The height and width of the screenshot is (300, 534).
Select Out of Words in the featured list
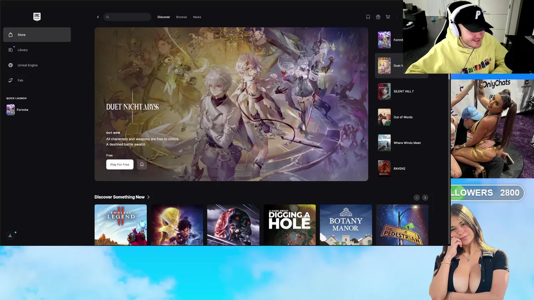click(x=401, y=117)
